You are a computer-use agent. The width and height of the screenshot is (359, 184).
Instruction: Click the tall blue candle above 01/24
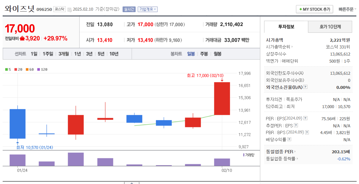point(18,124)
